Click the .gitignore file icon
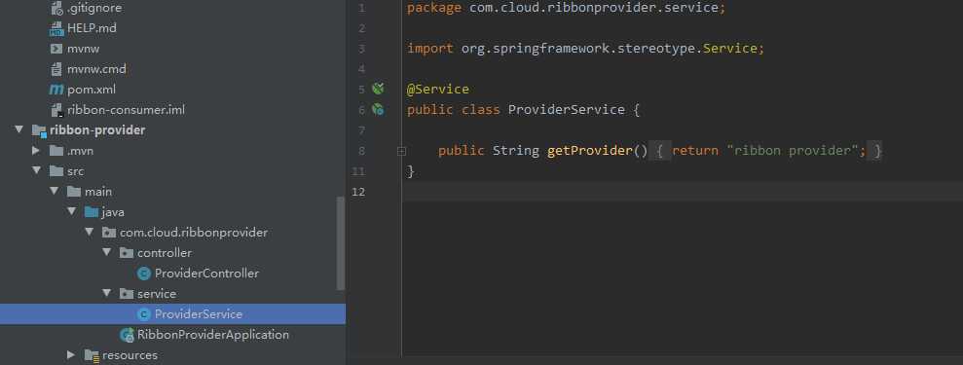Screen dimensions: 963x365 tap(56, 8)
